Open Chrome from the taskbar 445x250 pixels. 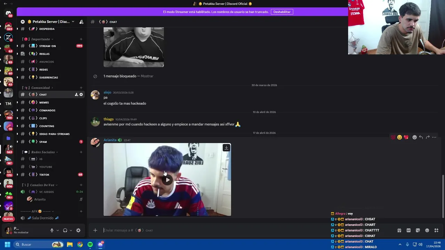click(80, 244)
